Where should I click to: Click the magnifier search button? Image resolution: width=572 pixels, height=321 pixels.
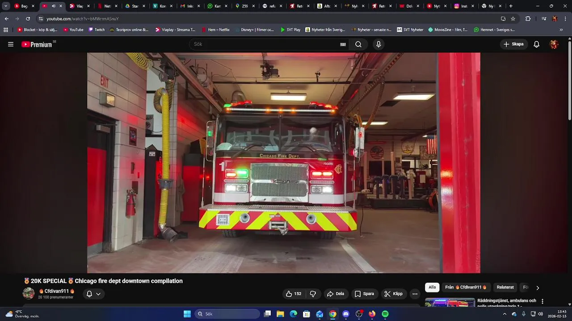tap(358, 44)
